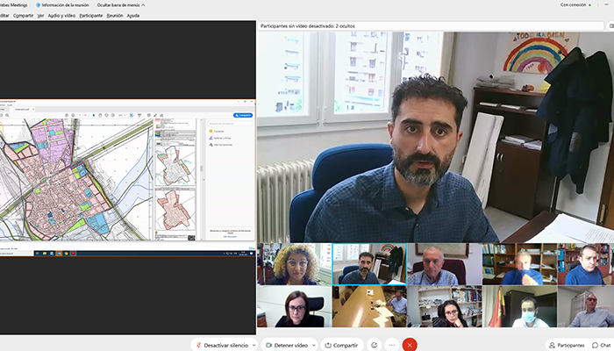Toggle Desactivar silencio microphone button
This screenshot has height=351, width=614.
point(221,345)
